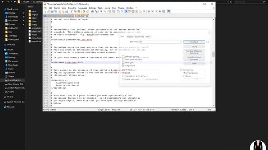Adjust the transparency slider handle

[x=197, y=79]
